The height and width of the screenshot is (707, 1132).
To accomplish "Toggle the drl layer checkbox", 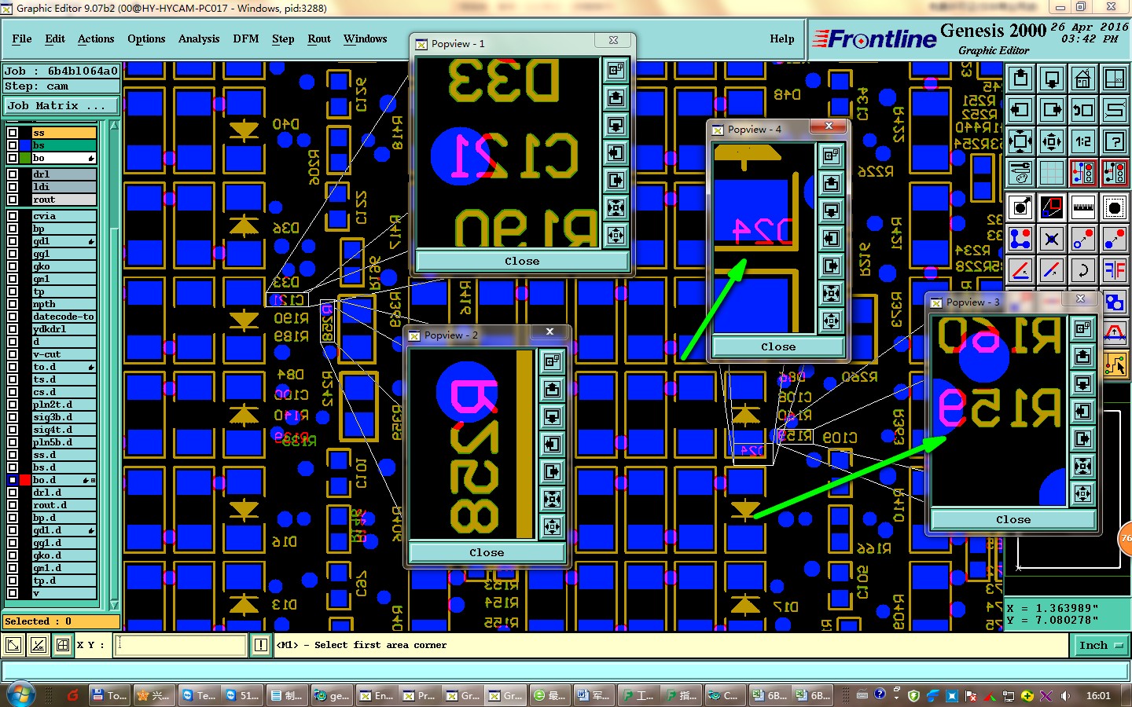I will click(13, 174).
